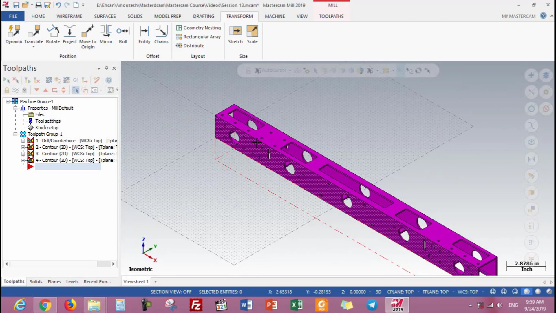Click Rectangular Array
The image size is (556, 313).
198,37
